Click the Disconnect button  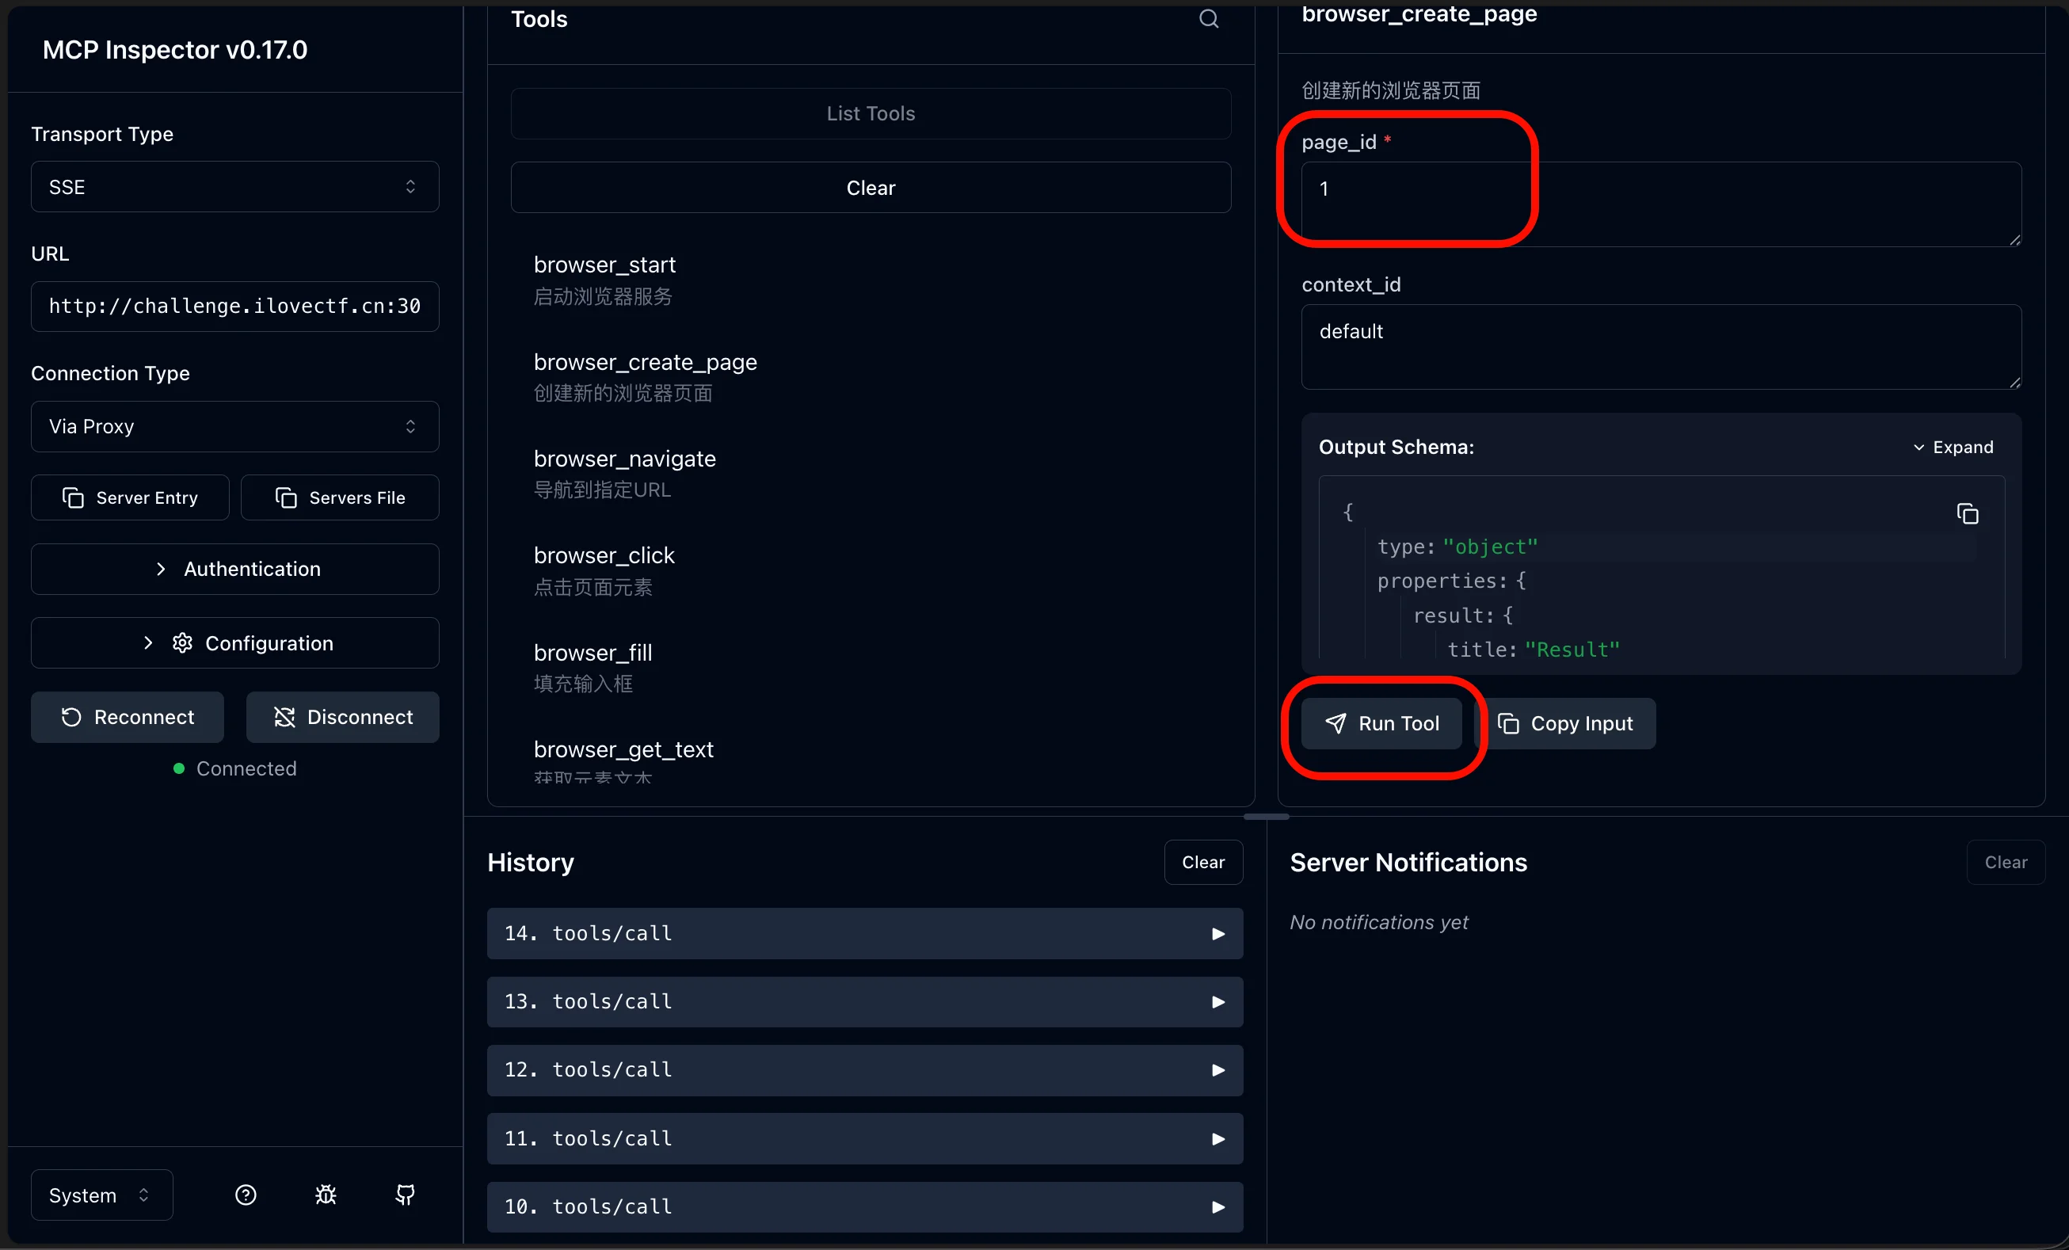[343, 717]
